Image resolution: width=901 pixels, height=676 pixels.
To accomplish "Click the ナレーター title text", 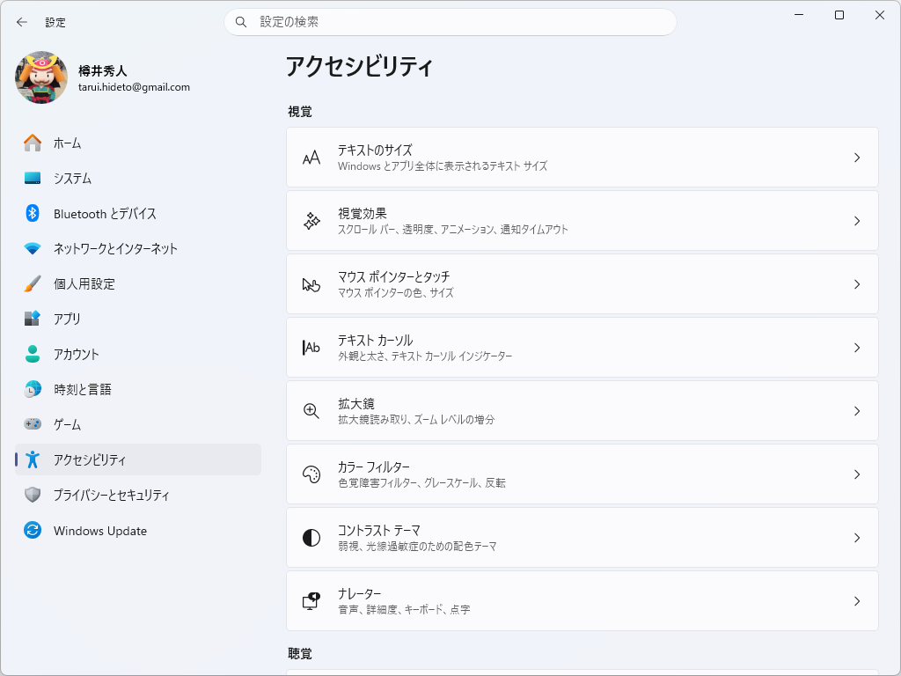I will point(360,593).
